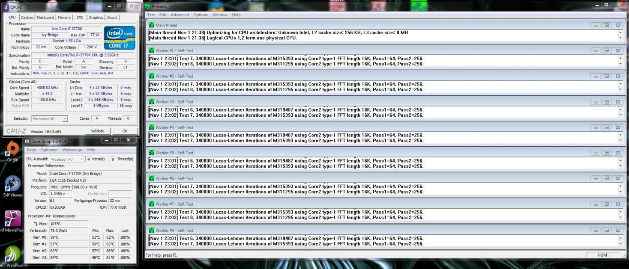Open Core Temp Datei menu
The width and height of the screenshot is (629, 269).
click(31, 150)
